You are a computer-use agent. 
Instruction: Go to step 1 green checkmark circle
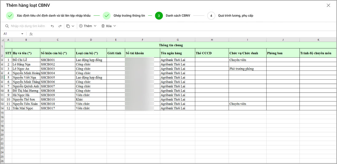(x=10, y=16)
